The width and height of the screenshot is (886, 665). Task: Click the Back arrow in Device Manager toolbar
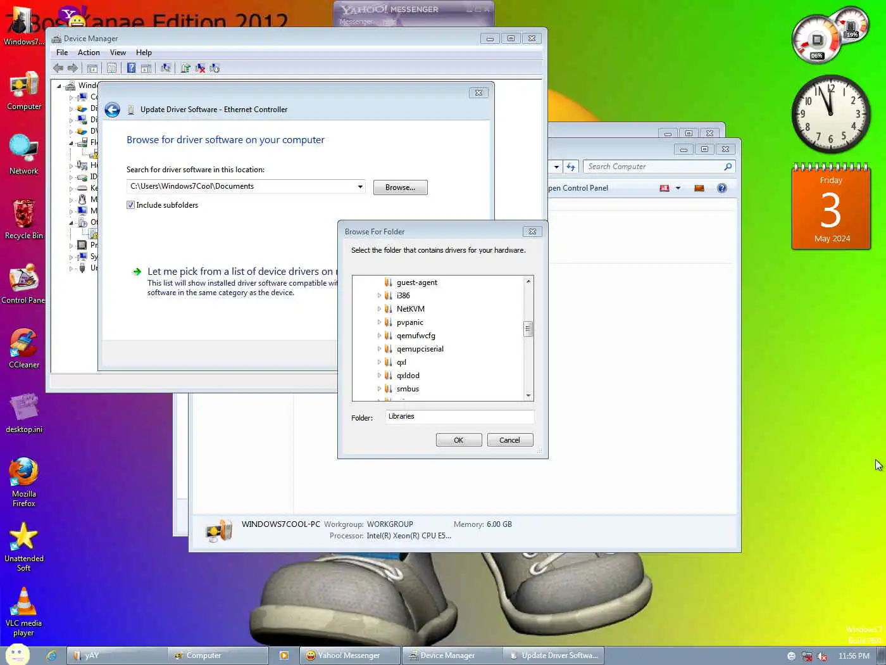pyautogui.click(x=59, y=68)
